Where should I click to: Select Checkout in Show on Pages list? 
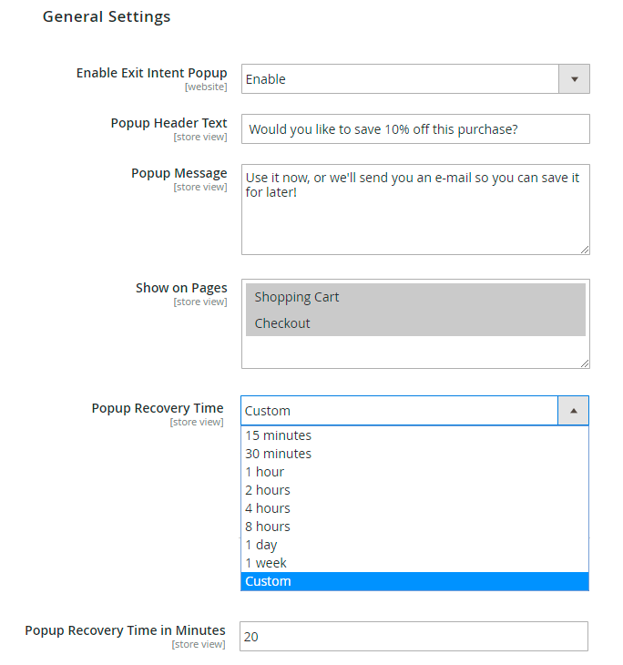click(x=415, y=323)
